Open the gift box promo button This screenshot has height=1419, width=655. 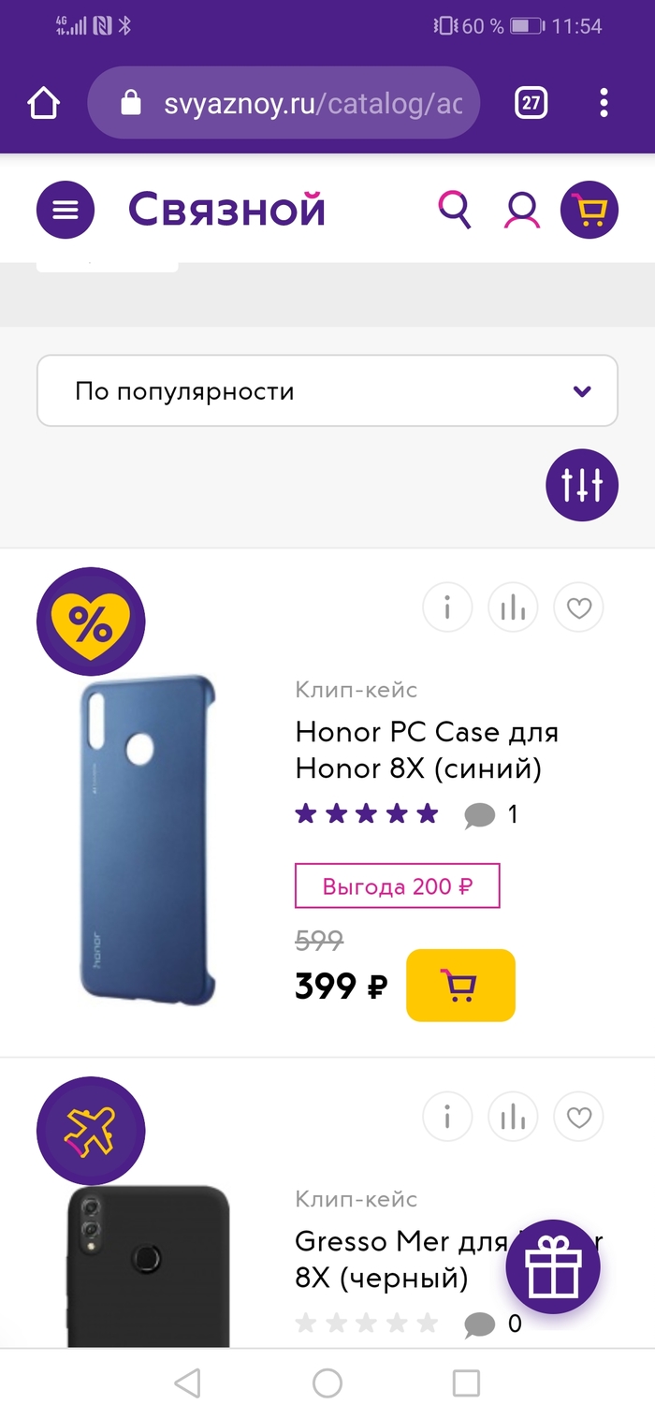pyautogui.click(x=553, y=1267)
